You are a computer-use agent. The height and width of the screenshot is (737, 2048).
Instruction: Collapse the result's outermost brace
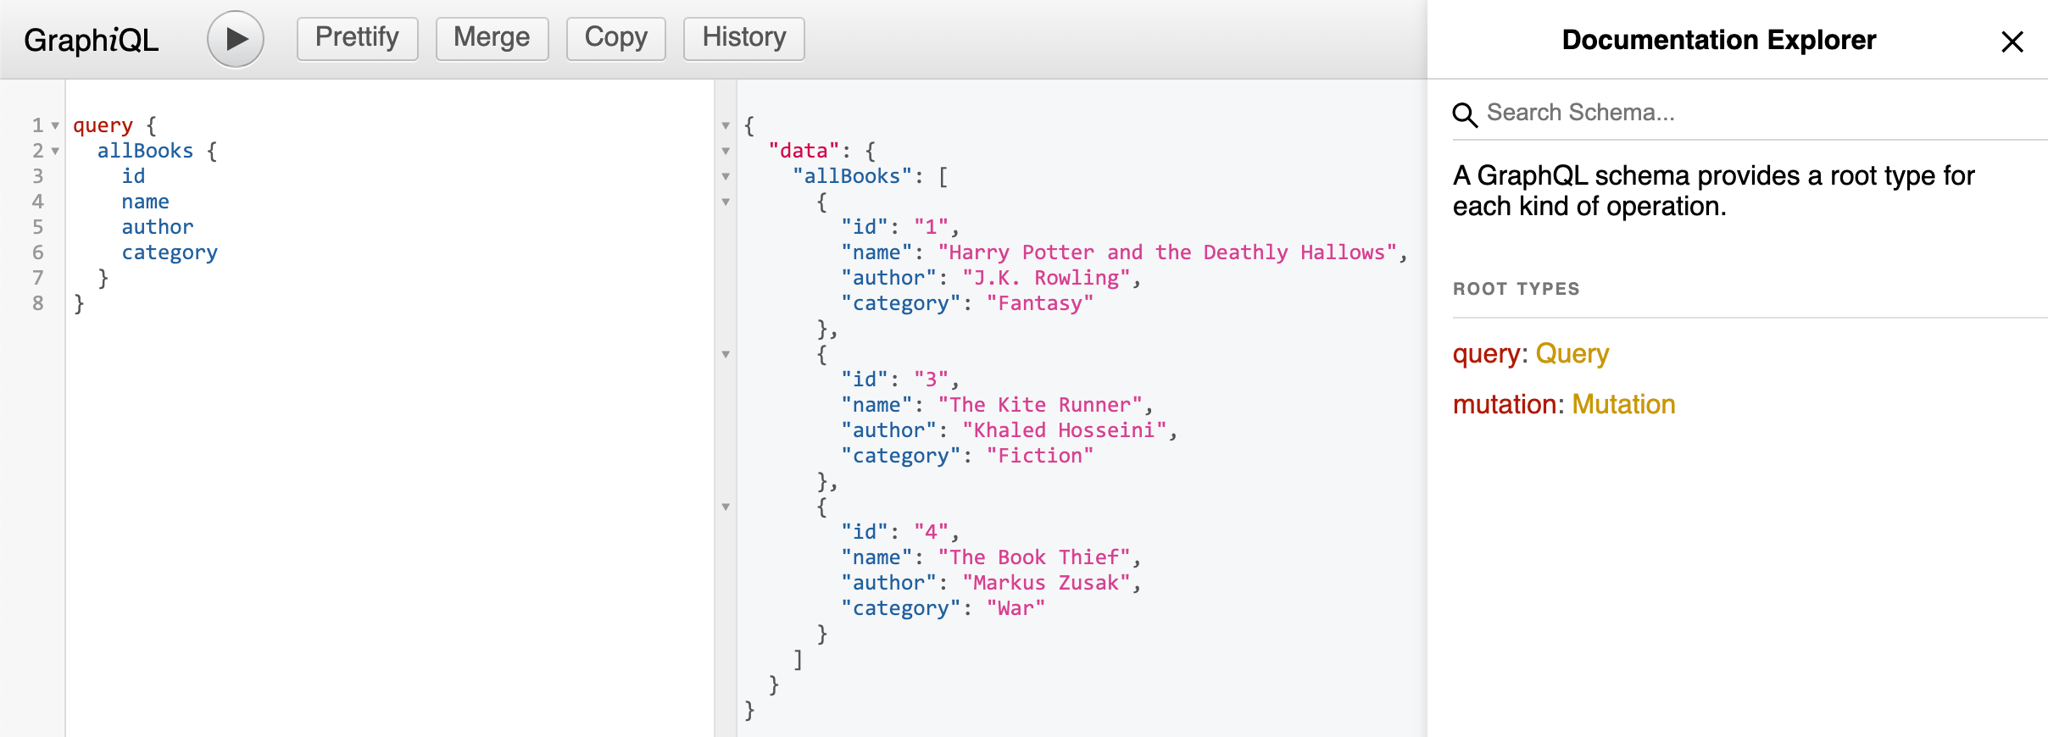coord(726,125)
